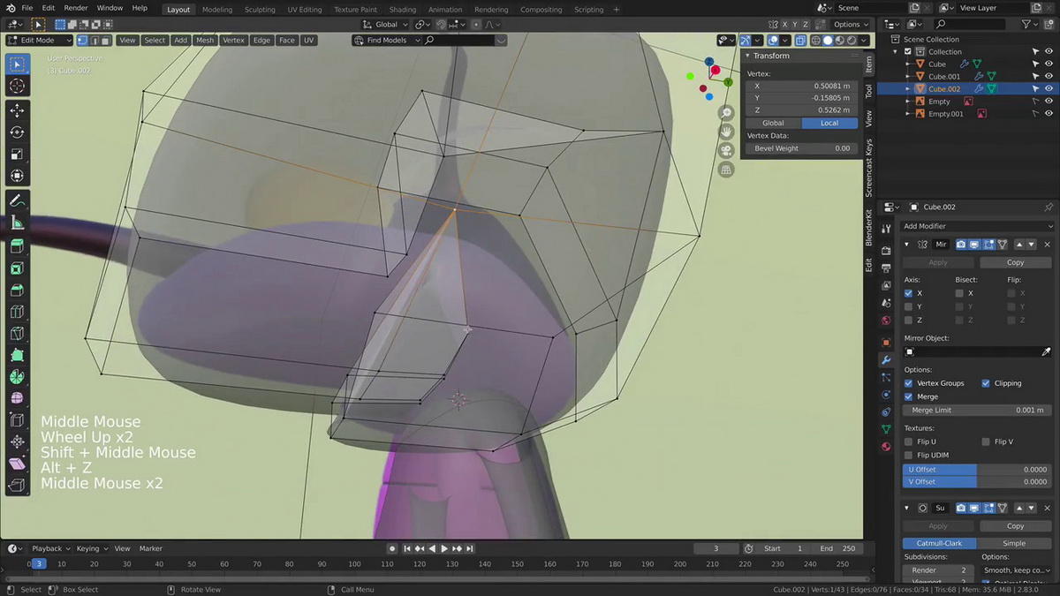Select the Poly Build tool

17,355
